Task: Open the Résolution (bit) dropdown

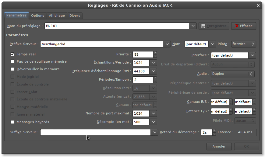Action: pyautogui.click(x=153, y=88)
